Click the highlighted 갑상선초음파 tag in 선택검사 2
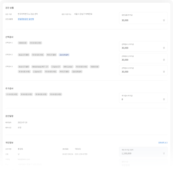The width and height of the screenshot is (173, 177). (x=64, y=55)
